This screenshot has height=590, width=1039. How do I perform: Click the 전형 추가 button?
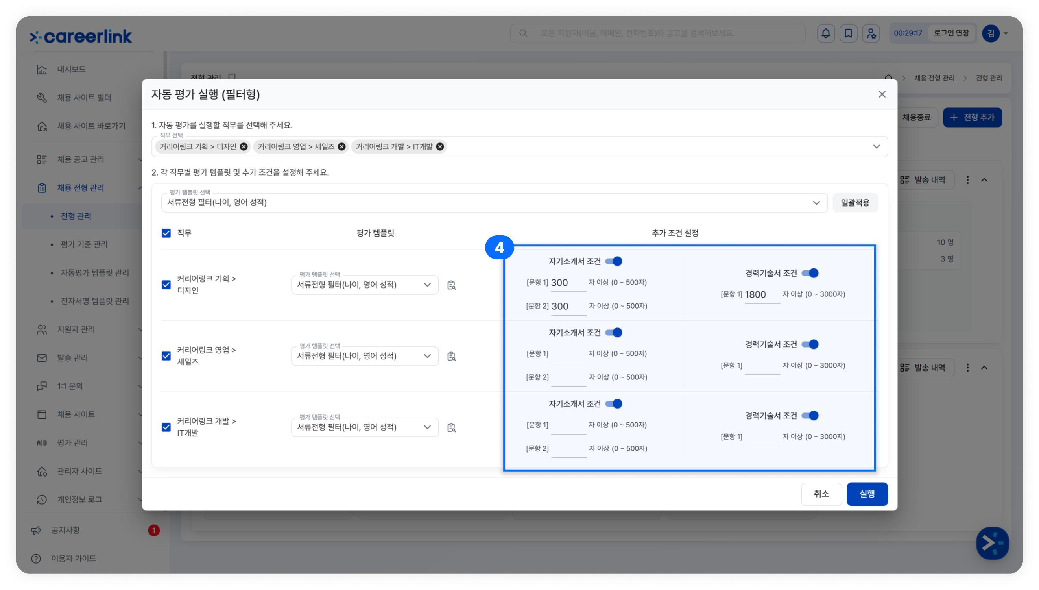click(972, 118)
